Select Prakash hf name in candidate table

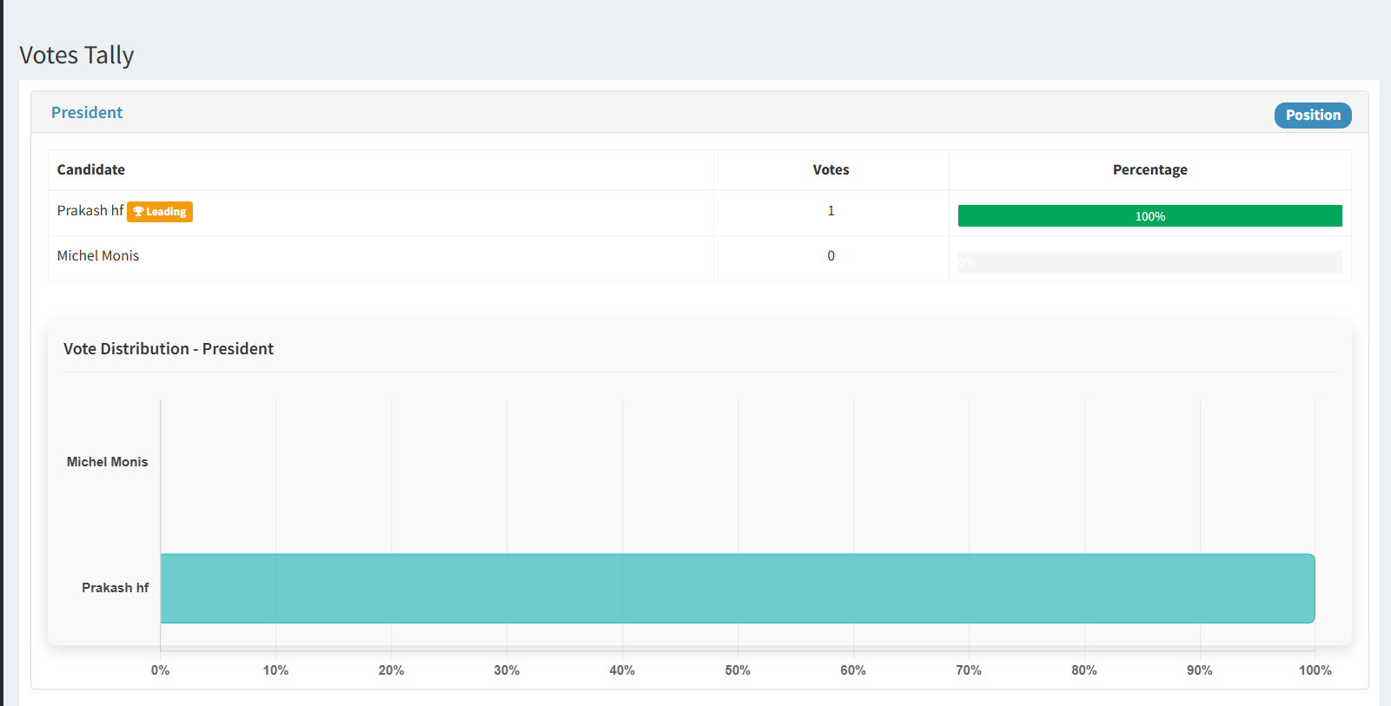pos(89,211)
